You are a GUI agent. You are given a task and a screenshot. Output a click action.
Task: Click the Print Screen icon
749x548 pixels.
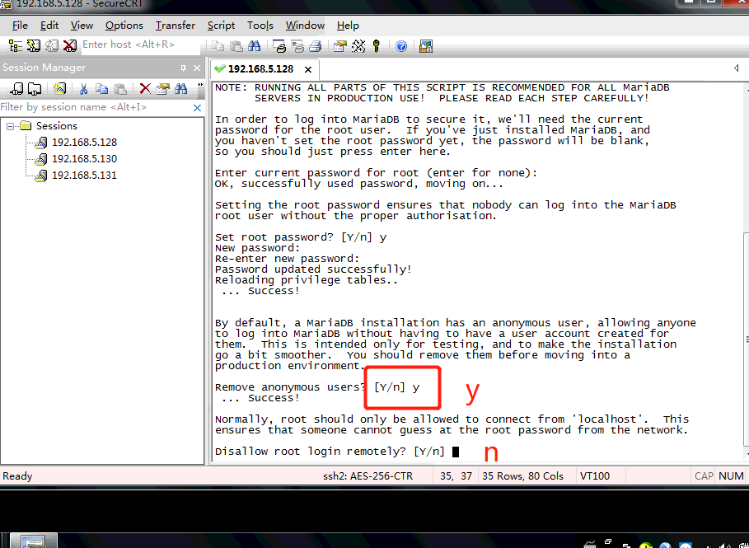coord(279,46)
